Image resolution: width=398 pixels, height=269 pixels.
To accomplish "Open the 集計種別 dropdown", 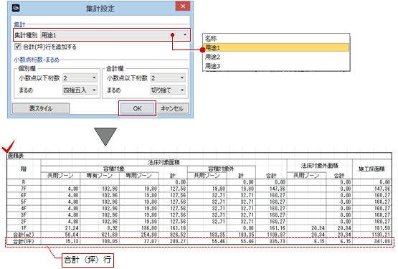I will (x=115, y=35).
